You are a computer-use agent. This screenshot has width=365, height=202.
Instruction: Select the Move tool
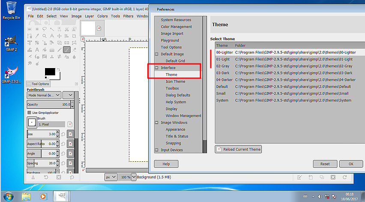pos(60,36)
